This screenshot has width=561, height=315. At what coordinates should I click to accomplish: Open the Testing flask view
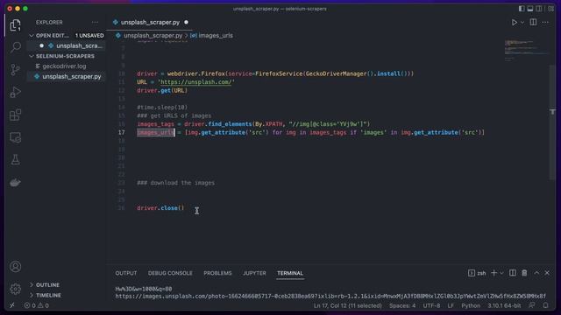pyautogui.click(x=16, y=159)
